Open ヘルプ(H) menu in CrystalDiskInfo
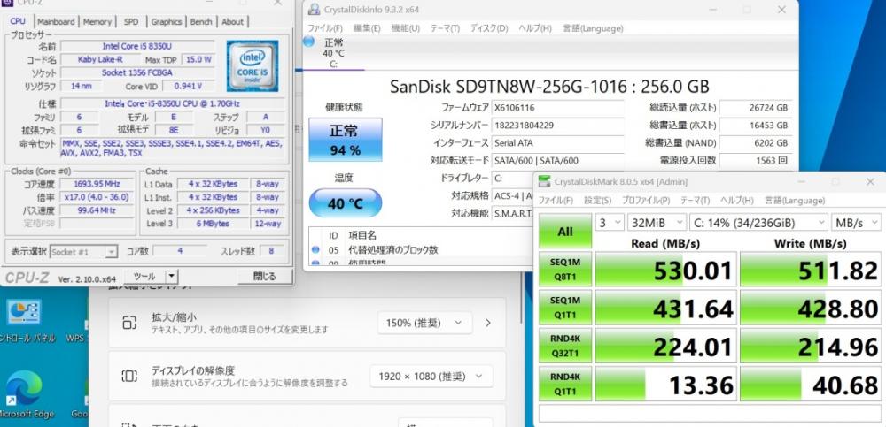 coord(534,28)
